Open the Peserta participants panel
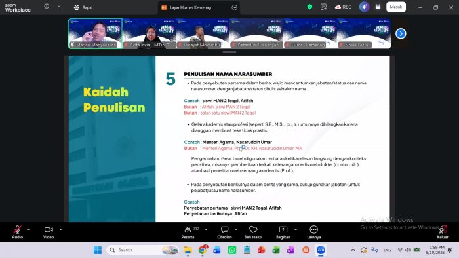 [188, 232]
